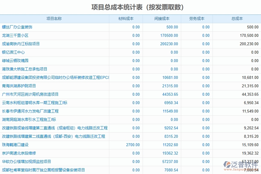View the 京沪高速北京段维修 project
This screenshot has height=174, width=261.
(18, 153)
